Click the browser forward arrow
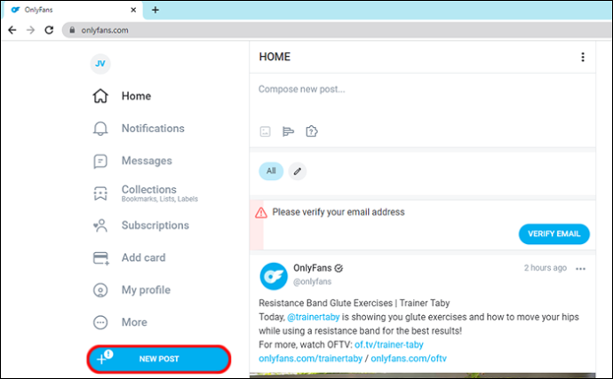 [x=30, y=30]
